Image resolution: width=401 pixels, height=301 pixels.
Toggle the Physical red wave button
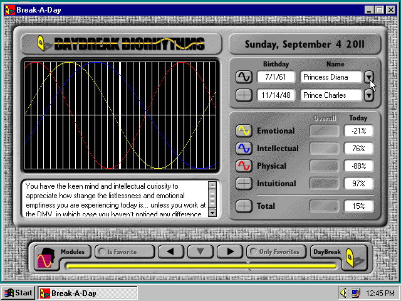point(244,166)
